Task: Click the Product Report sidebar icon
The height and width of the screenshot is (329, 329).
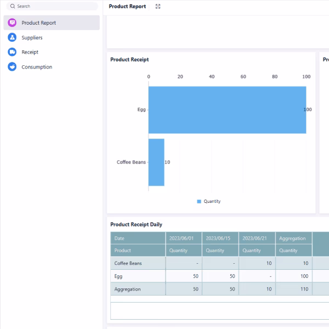Action: point(12,23)
